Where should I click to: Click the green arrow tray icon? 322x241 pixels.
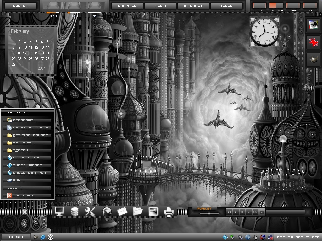click(232, 237)
